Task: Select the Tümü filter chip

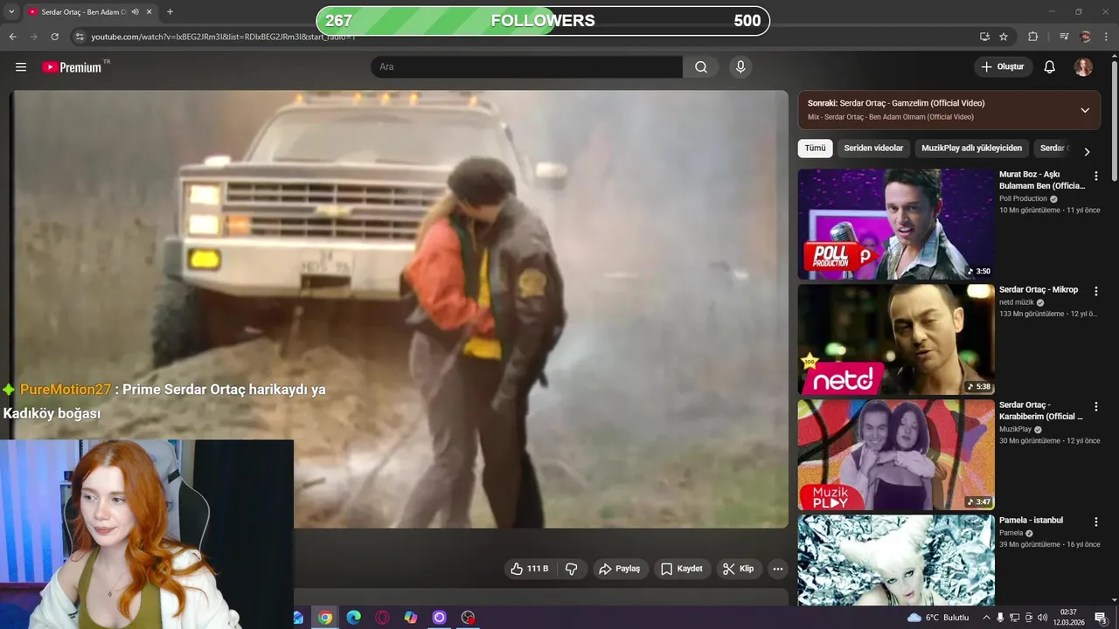Action: [815, 149]
